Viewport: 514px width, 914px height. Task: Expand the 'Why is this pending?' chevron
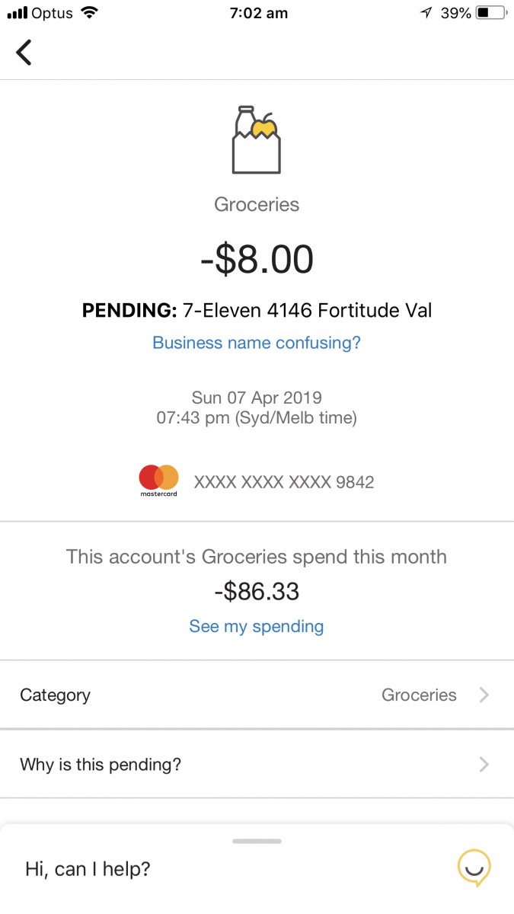click(x=484, y=764)
